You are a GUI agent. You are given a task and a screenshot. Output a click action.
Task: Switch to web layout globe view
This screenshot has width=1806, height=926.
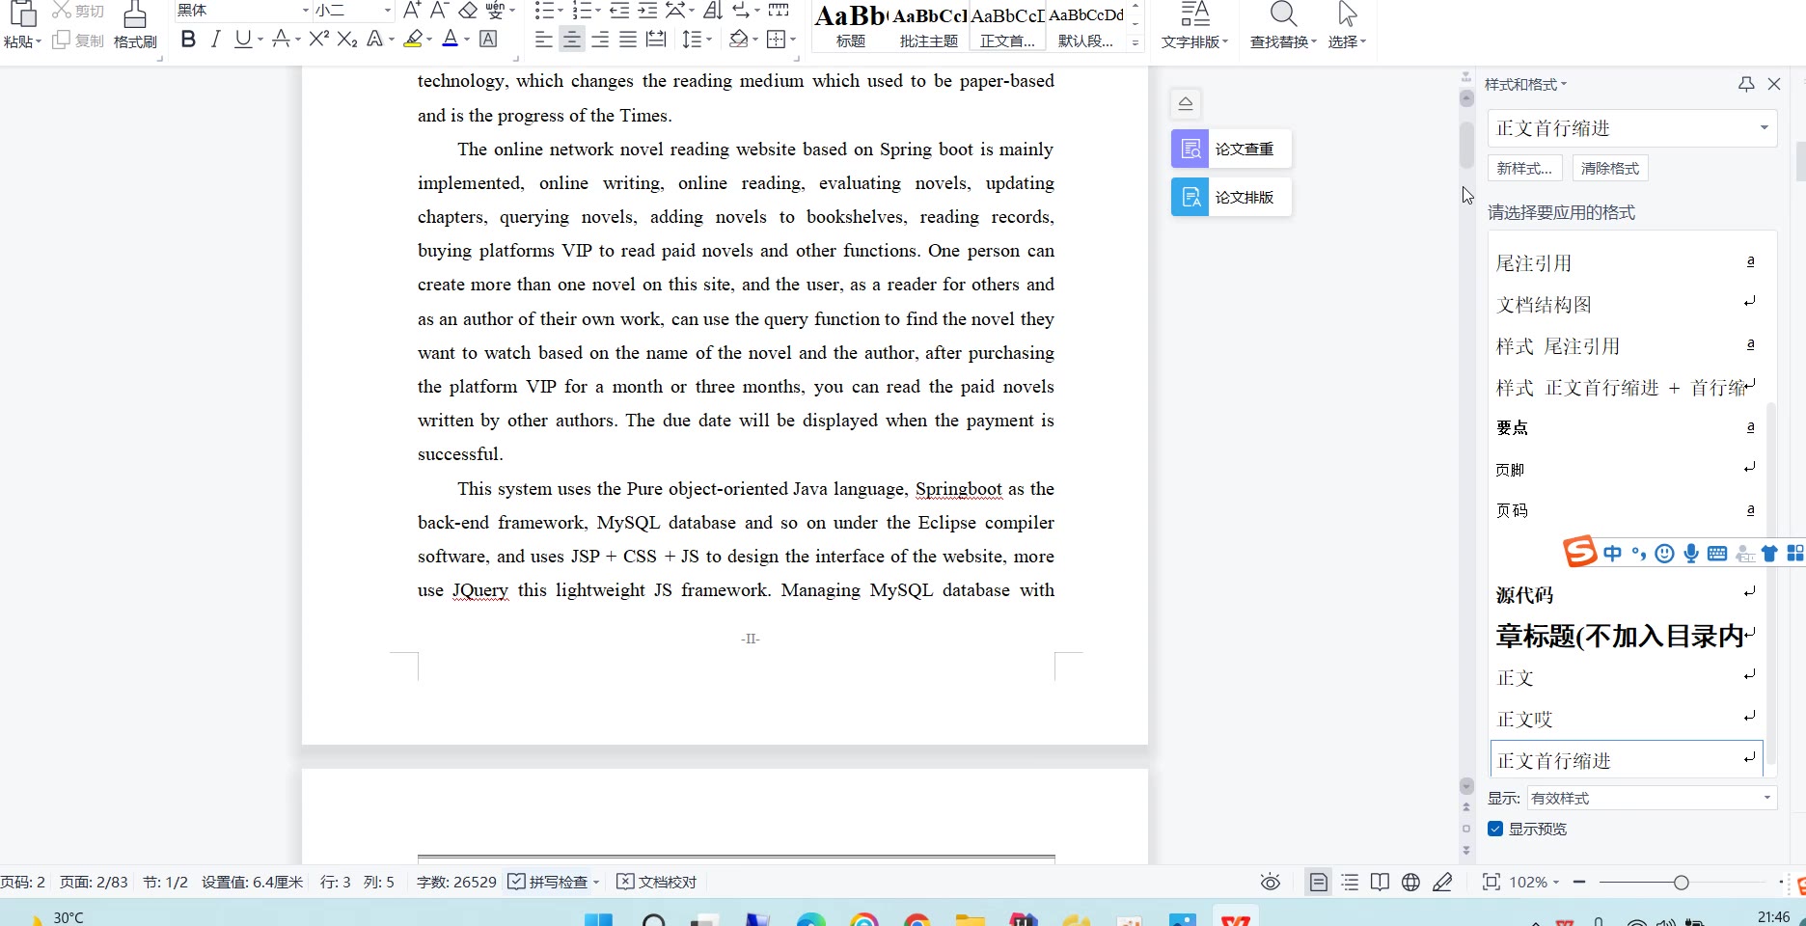(1410, 882)
